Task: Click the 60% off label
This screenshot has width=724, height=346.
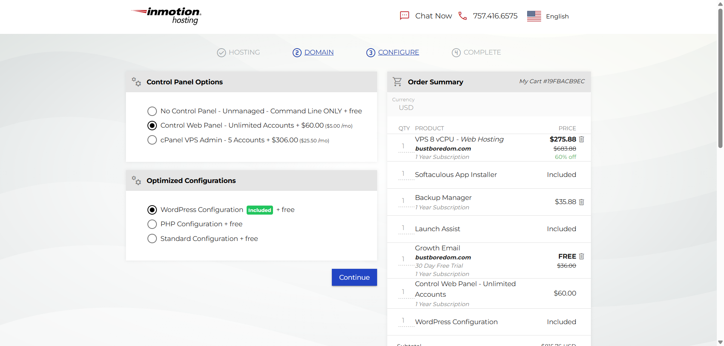Action: 566,157
